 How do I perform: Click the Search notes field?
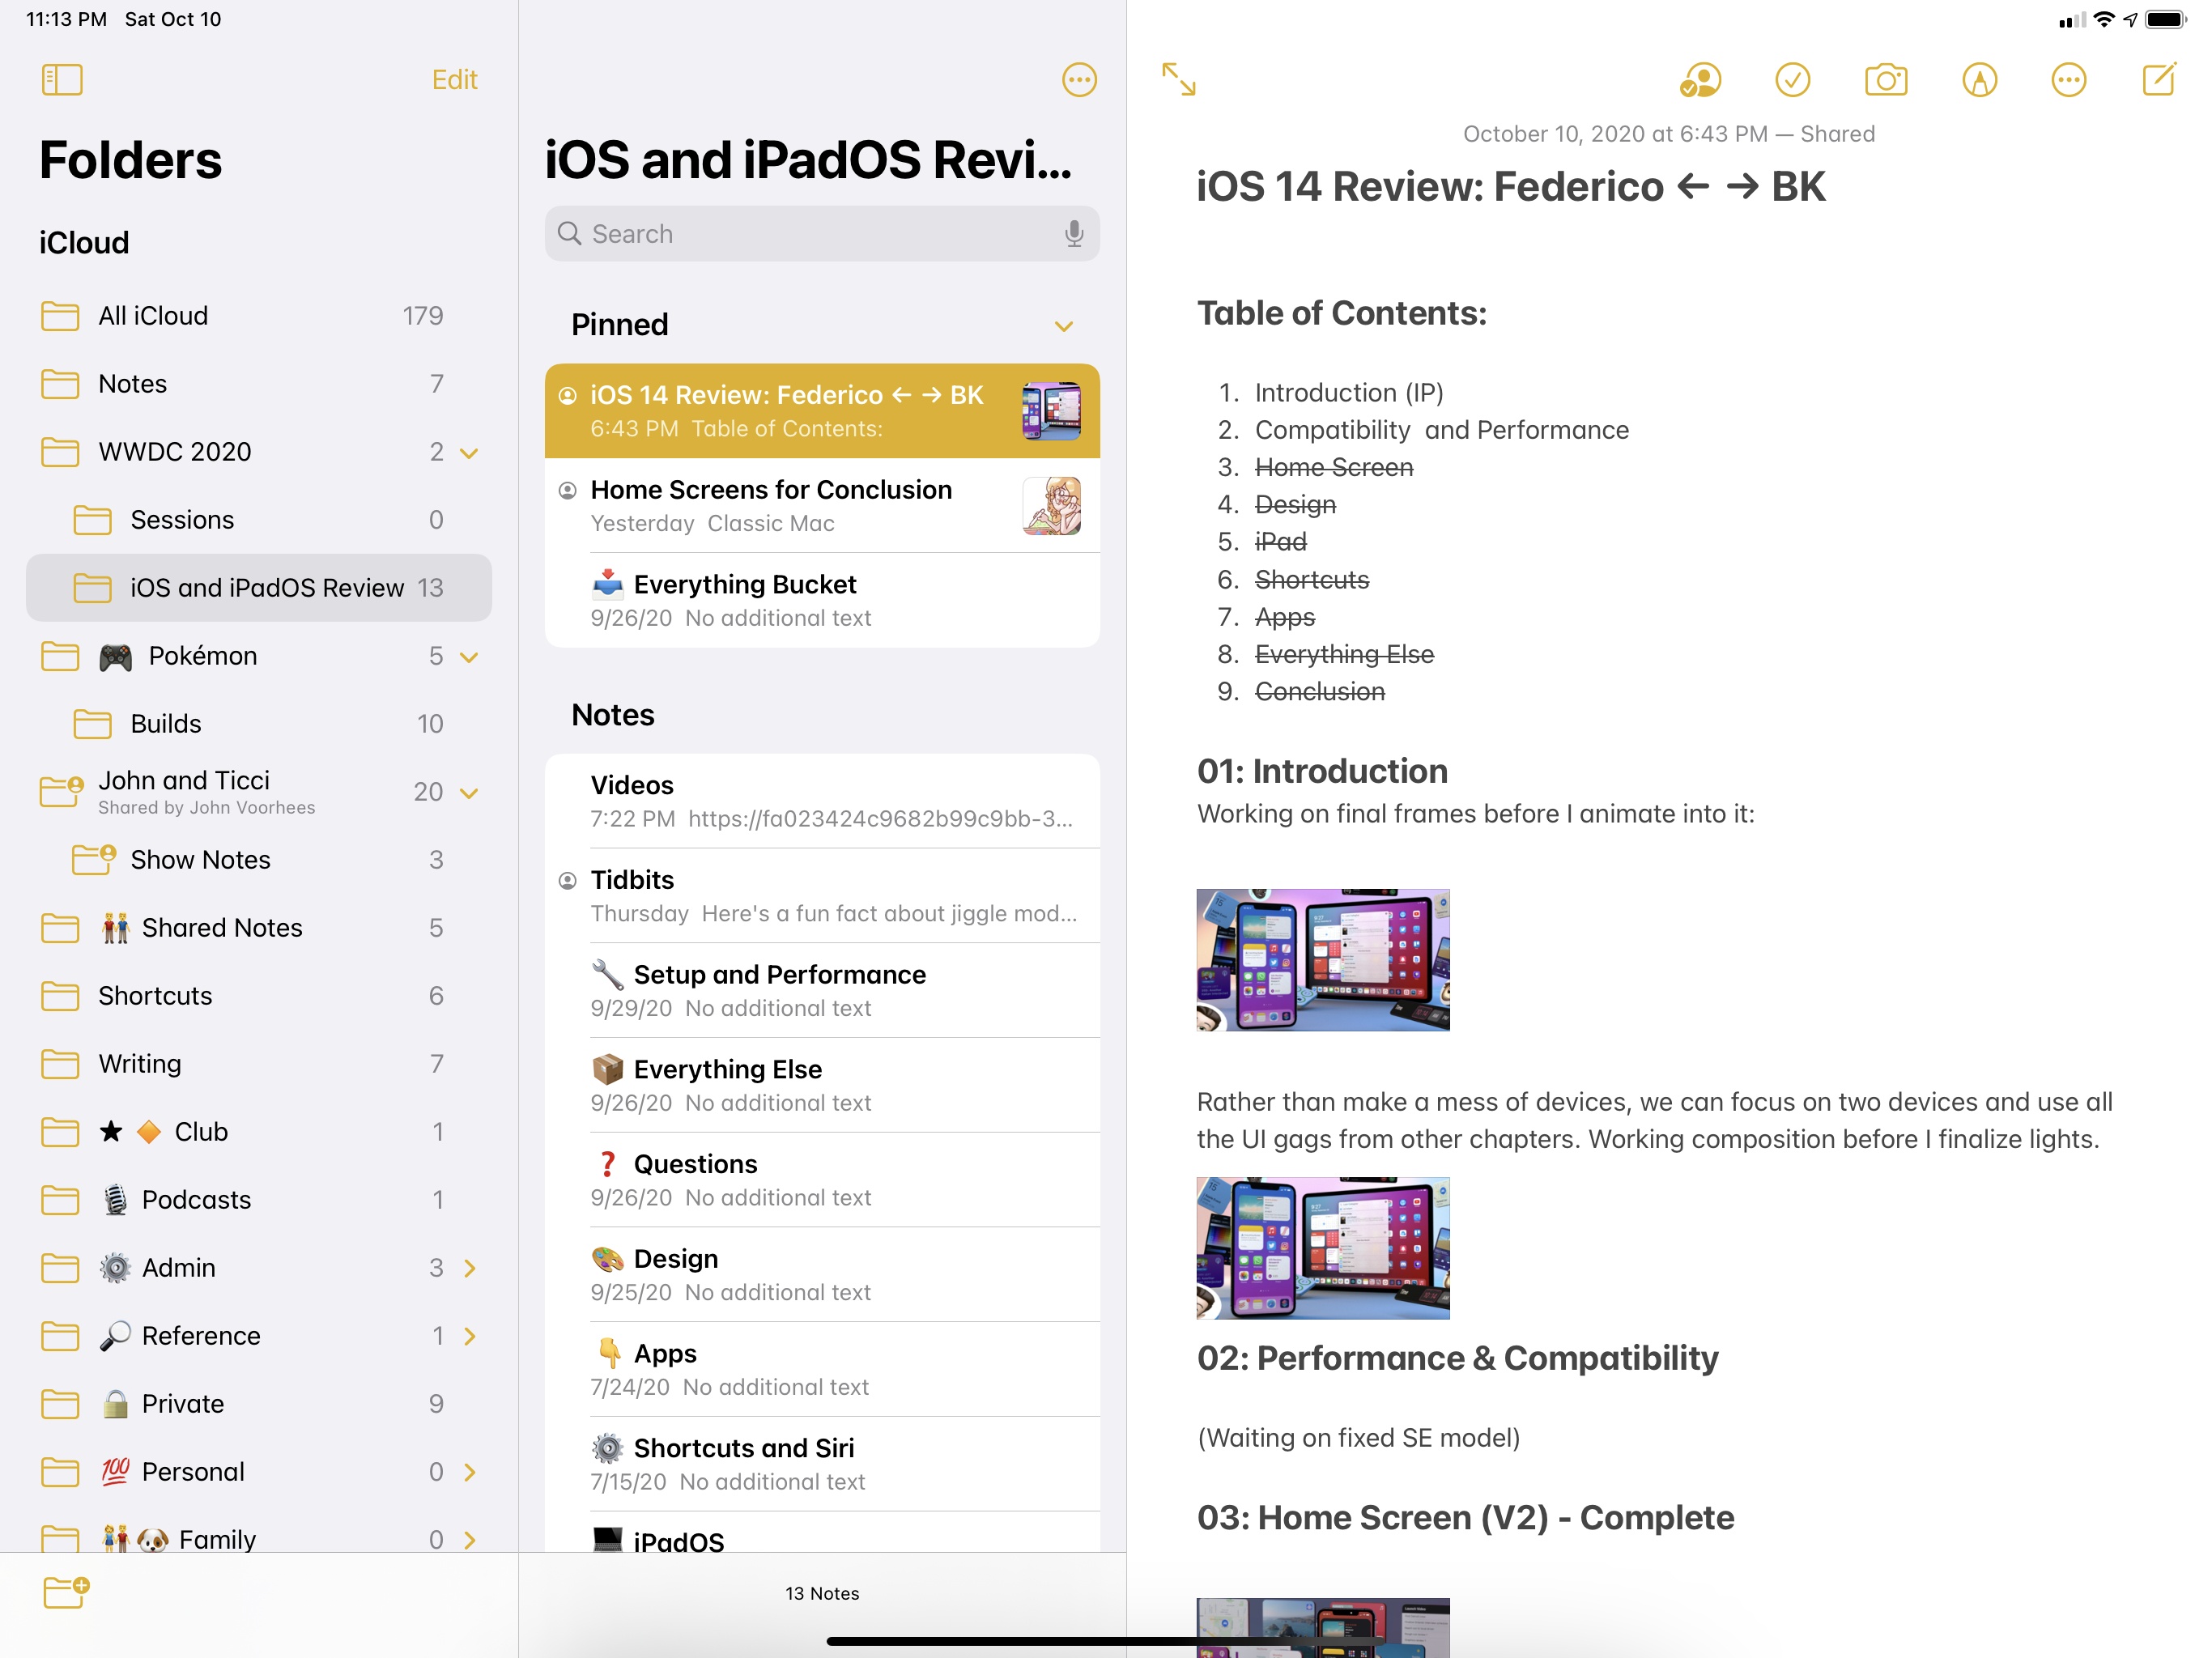pyautogui.click(x=822, y=234)
